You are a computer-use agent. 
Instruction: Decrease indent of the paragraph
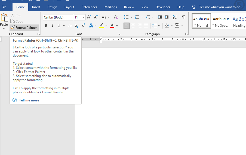(160, 17)
